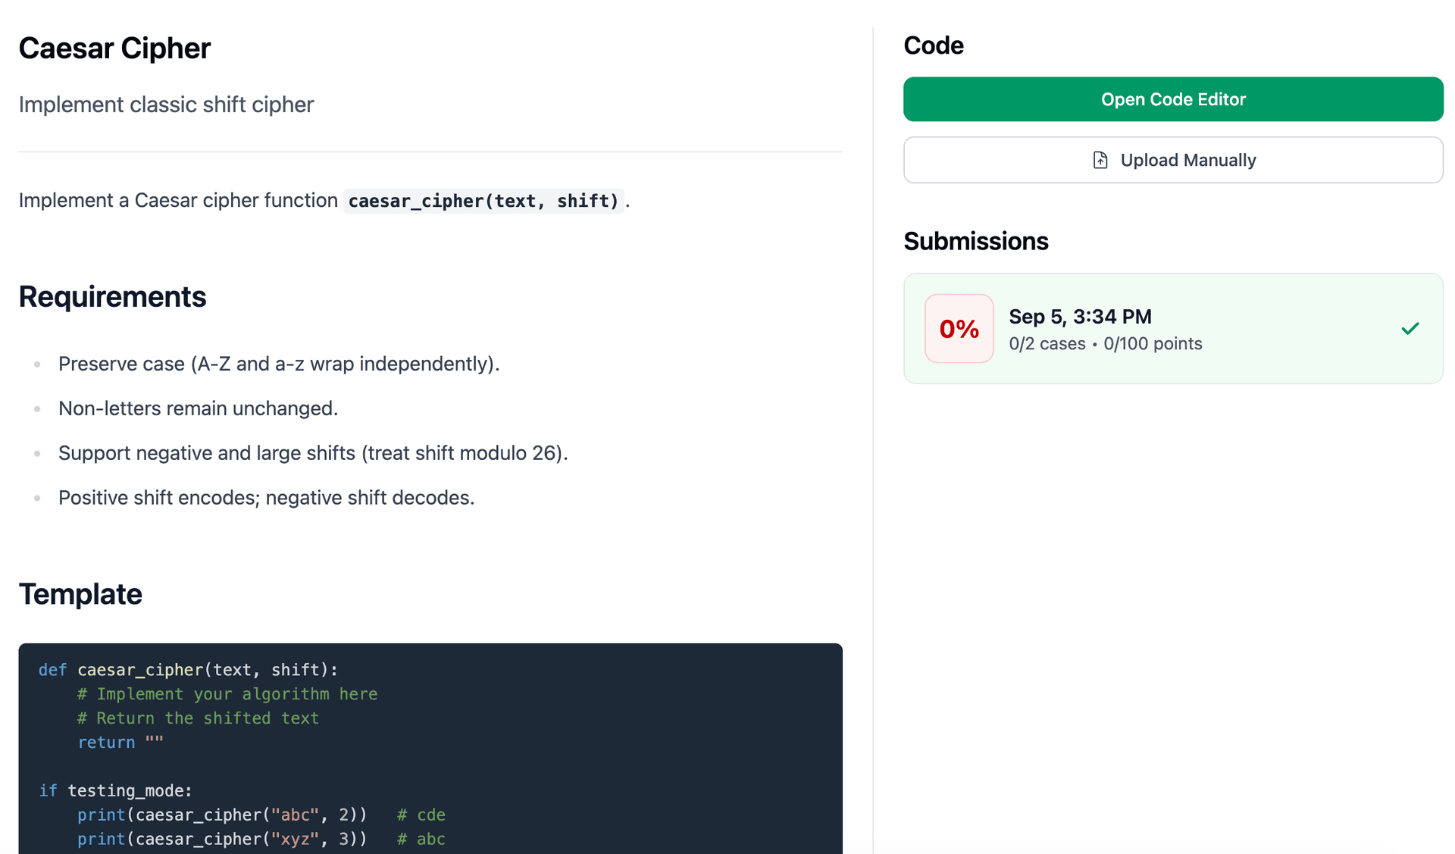Click the 'if testing_mode:' code line
The width and height of the screenshot is (1455, 854).
[115, 790]
